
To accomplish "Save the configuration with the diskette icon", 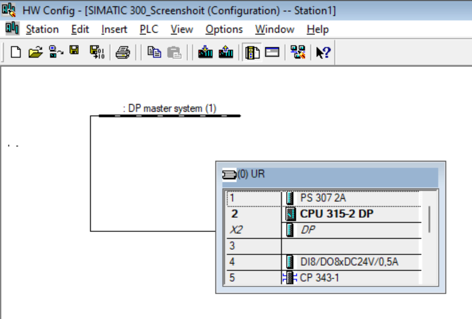I will 74,50.
